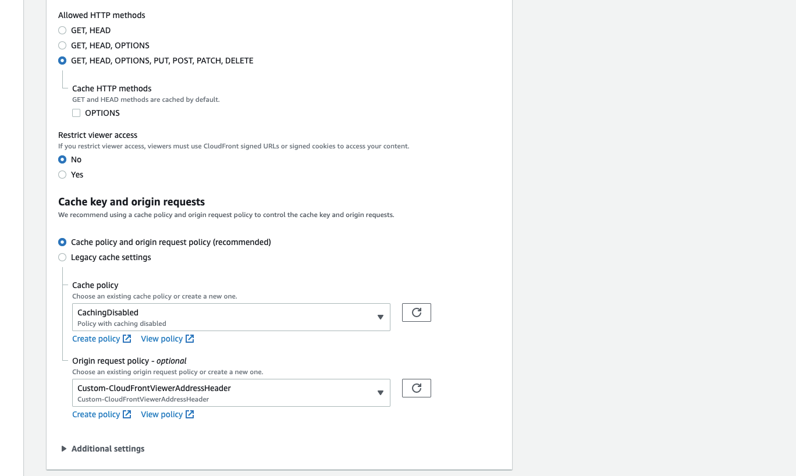
Task: Open Create policy link under Origin request policy
Action: 96,414
